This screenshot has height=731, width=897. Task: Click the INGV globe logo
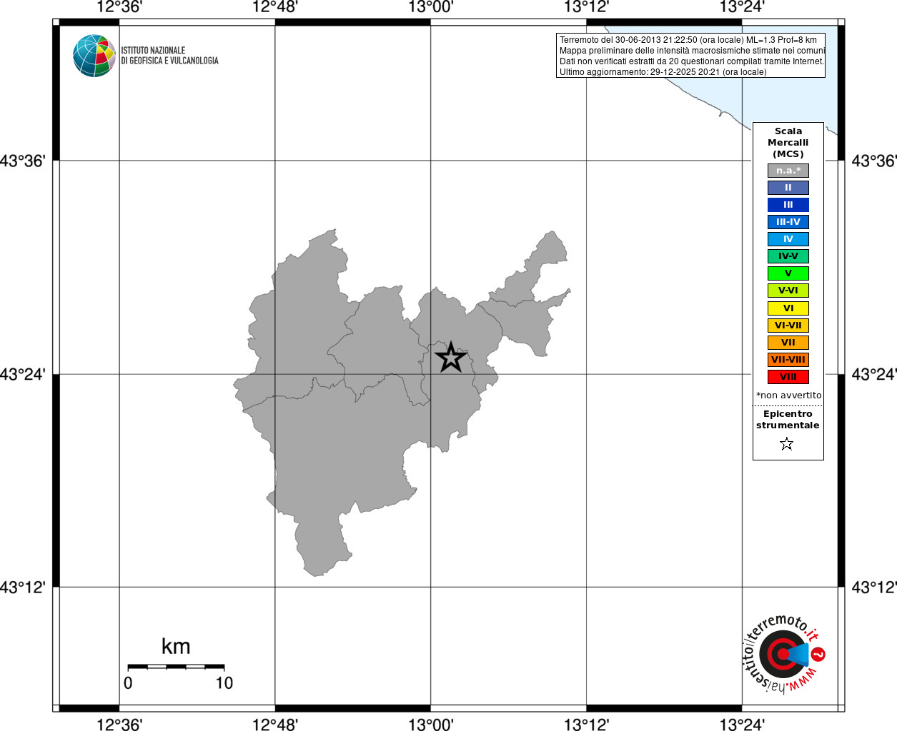94,56
